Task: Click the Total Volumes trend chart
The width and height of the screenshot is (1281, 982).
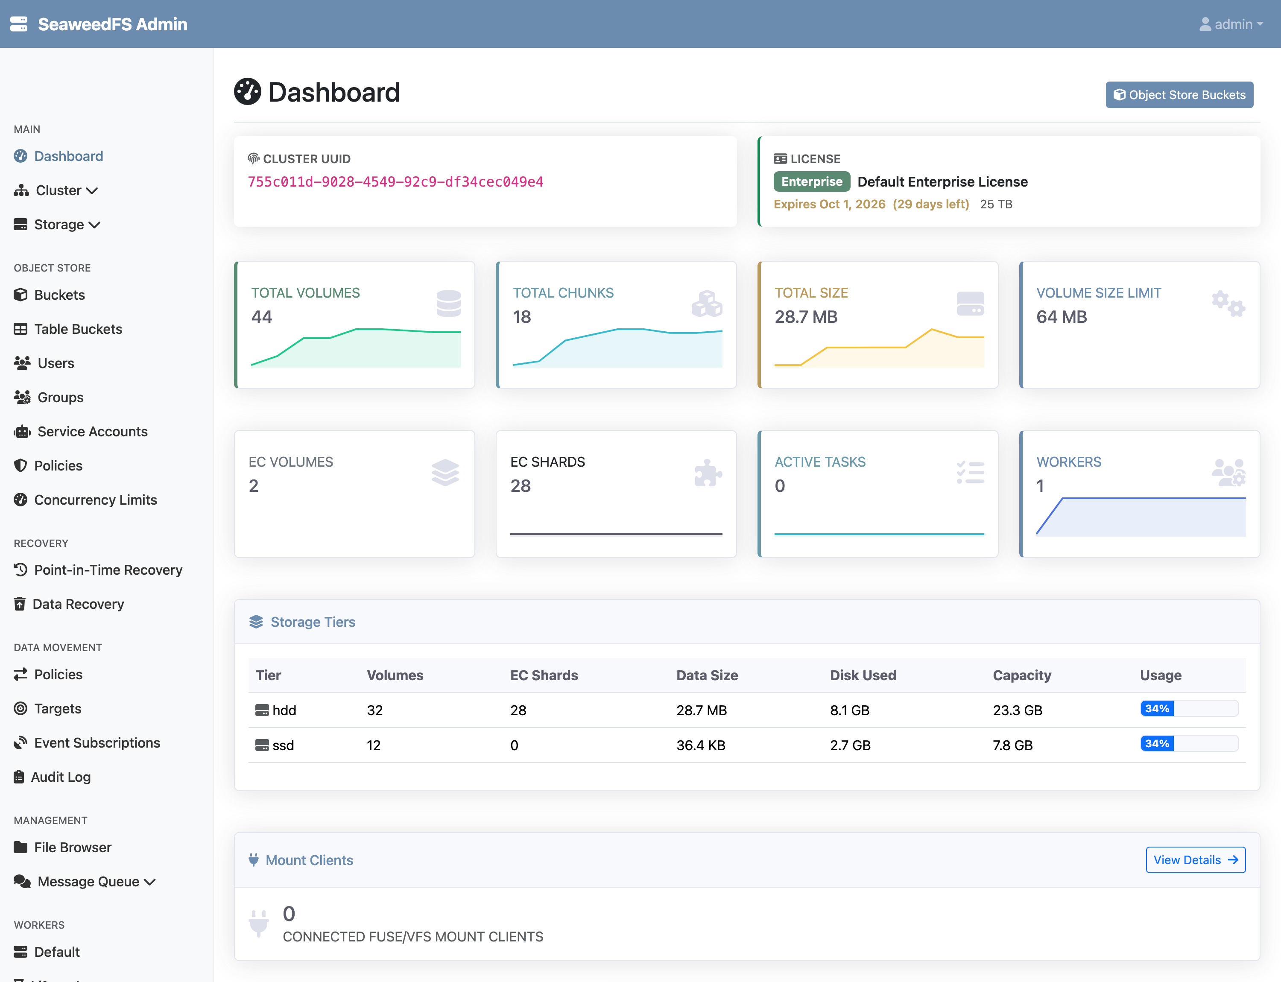Action: 356,348
